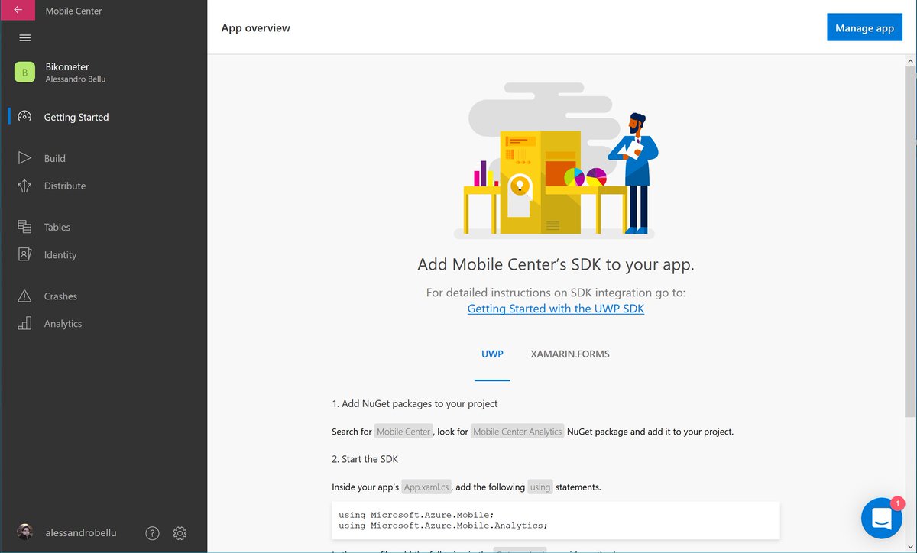Click the App overview heading

coord(256,27)
